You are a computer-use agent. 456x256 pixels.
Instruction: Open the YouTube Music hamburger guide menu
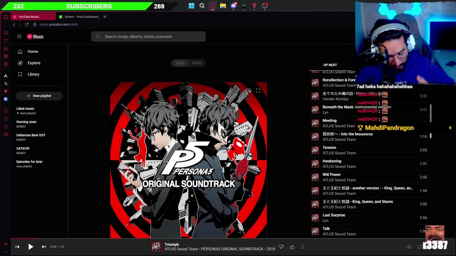tap(19, 37)
